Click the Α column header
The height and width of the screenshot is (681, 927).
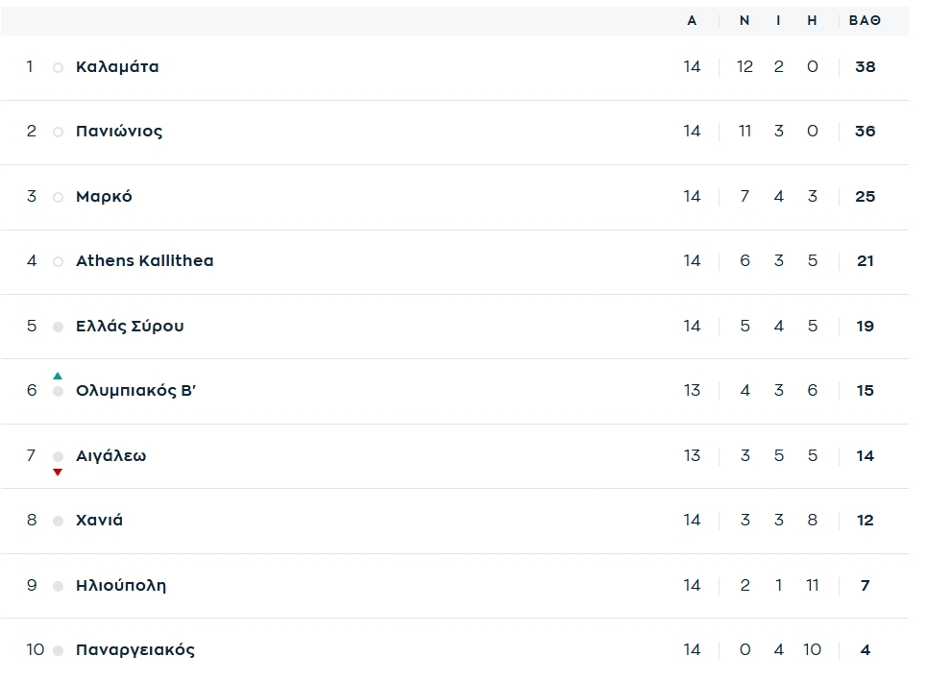[x=692, y=21]
